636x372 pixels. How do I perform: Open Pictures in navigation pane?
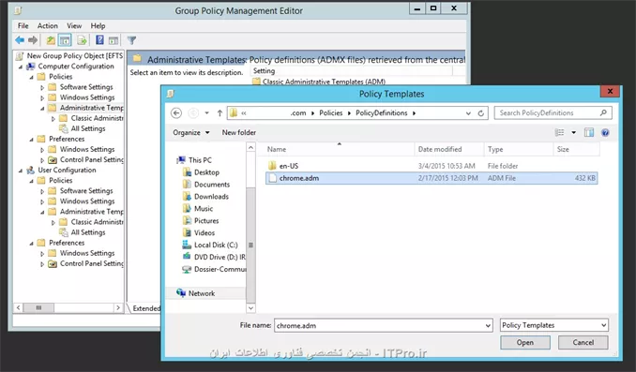pyautogui.click(x=206, y=221)
